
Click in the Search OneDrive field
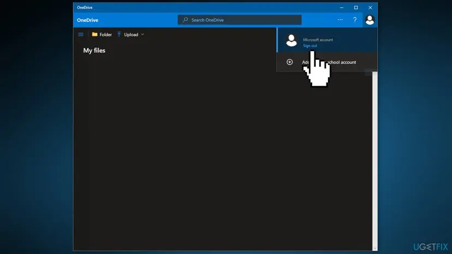(x=240, y=20)
